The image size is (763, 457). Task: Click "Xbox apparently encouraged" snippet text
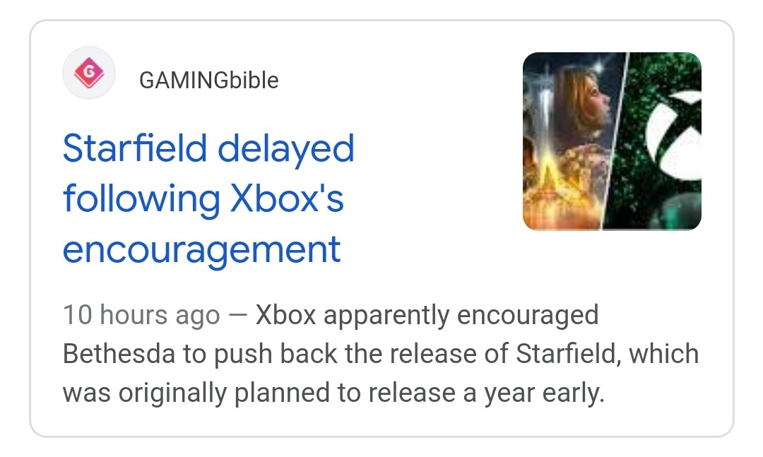(427, 315)
